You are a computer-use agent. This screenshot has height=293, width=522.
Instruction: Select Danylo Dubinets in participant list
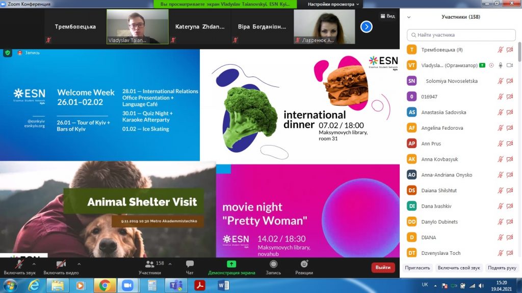coord(461,222)
